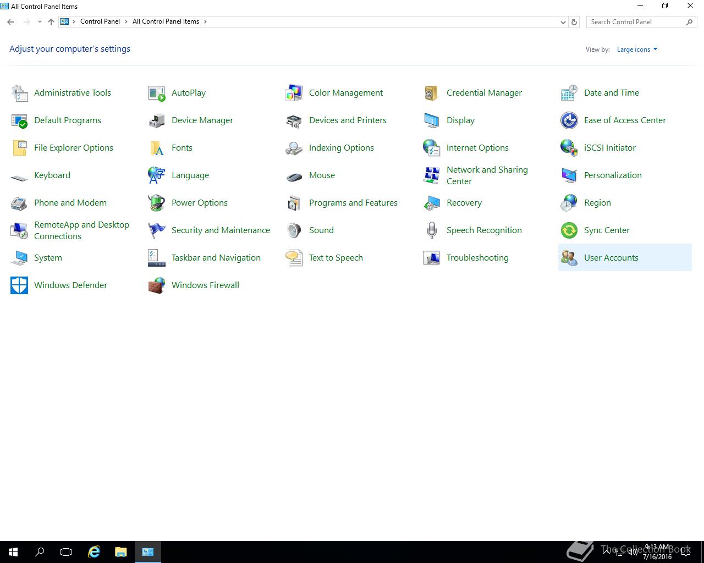Image resolution: width=704 pixels, height=563 pixels.
Task: Click the Phone and Modem icon
Action: (19, 203)
